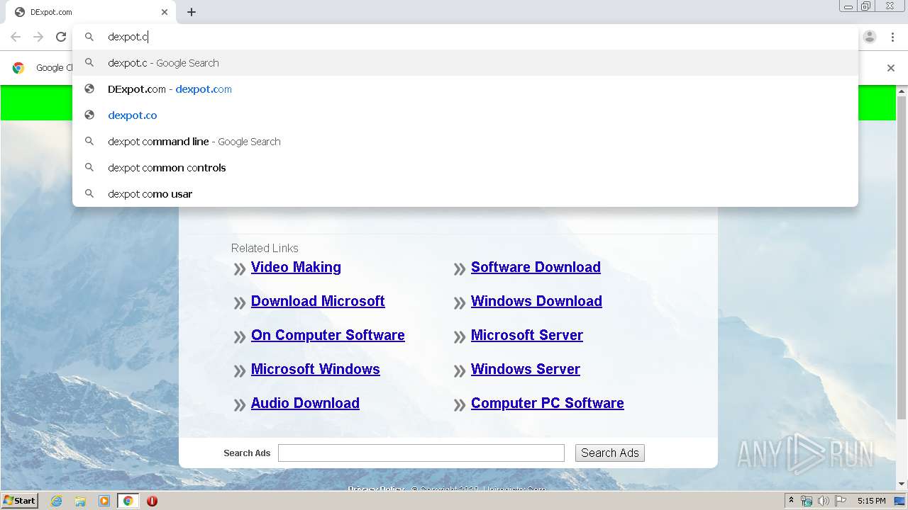The image size is (908, 510).
Task: Pick 'dexpot common controls' suggestion
Action: click(465, 168)
